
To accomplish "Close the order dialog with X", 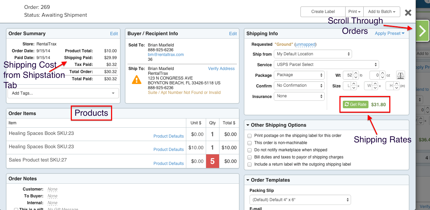I will (x=408, y=13).
